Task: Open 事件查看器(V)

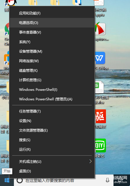Action: (52, 32)
